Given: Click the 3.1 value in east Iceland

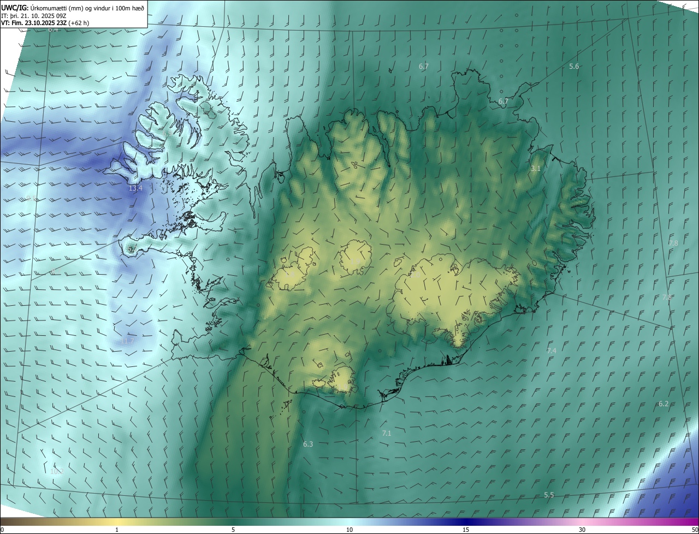Looking at the screenshot, I should click(x=535, y=169).
